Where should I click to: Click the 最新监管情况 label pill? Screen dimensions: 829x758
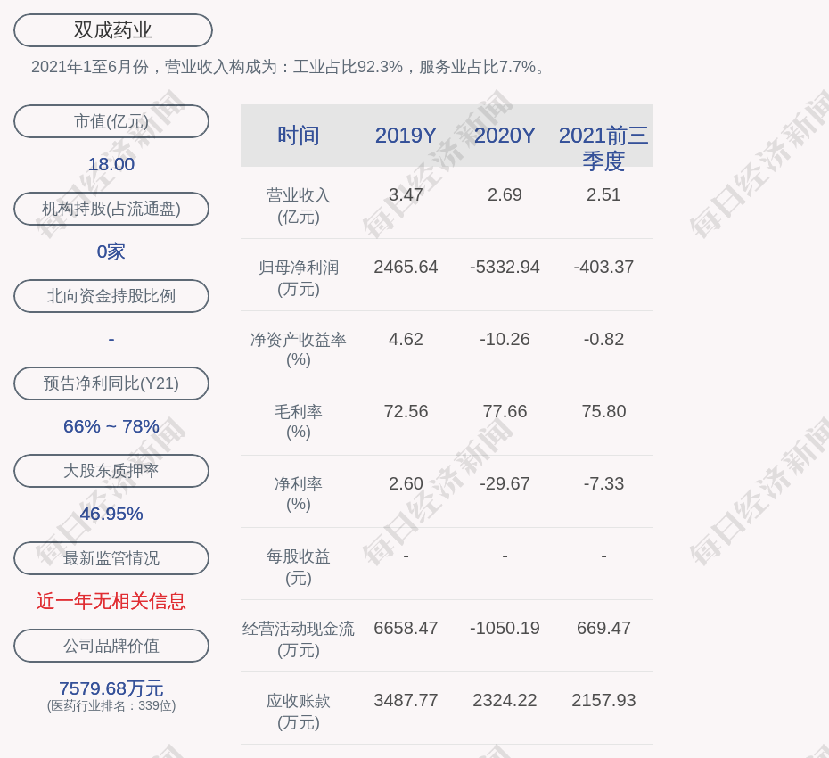[x=111, y=558]
